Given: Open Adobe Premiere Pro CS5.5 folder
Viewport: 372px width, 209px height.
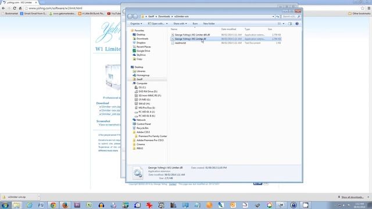Looking at the screenshot, I should tap(150, 140).
